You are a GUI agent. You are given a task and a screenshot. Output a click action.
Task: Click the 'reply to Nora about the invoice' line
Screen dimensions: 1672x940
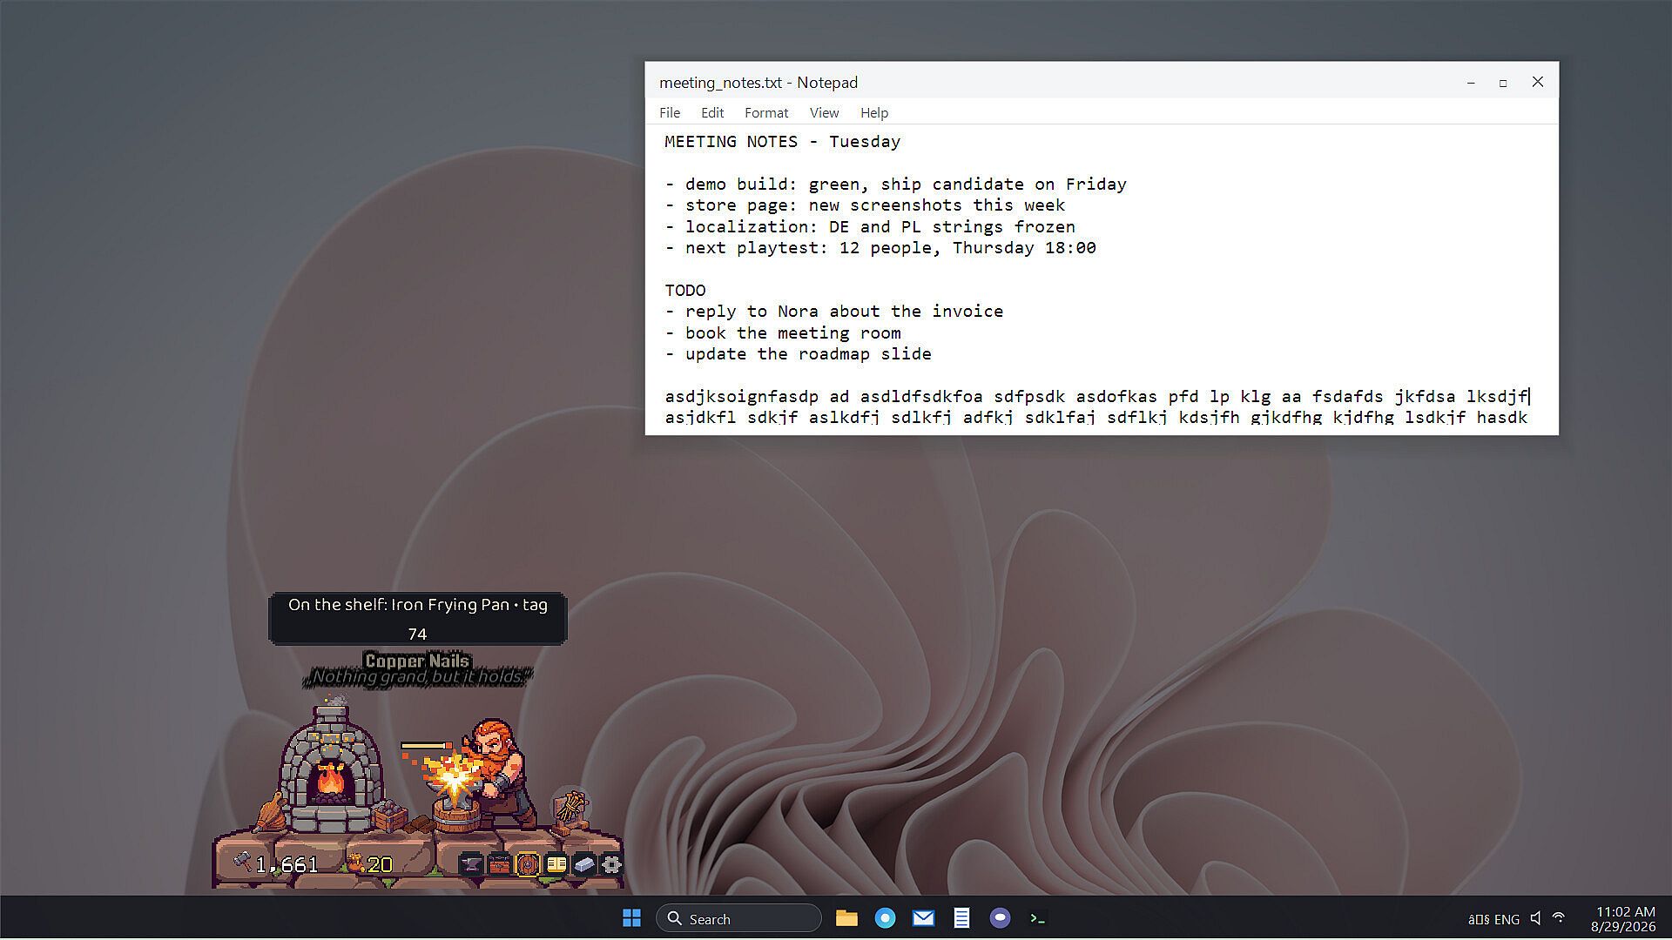[834, 312]
